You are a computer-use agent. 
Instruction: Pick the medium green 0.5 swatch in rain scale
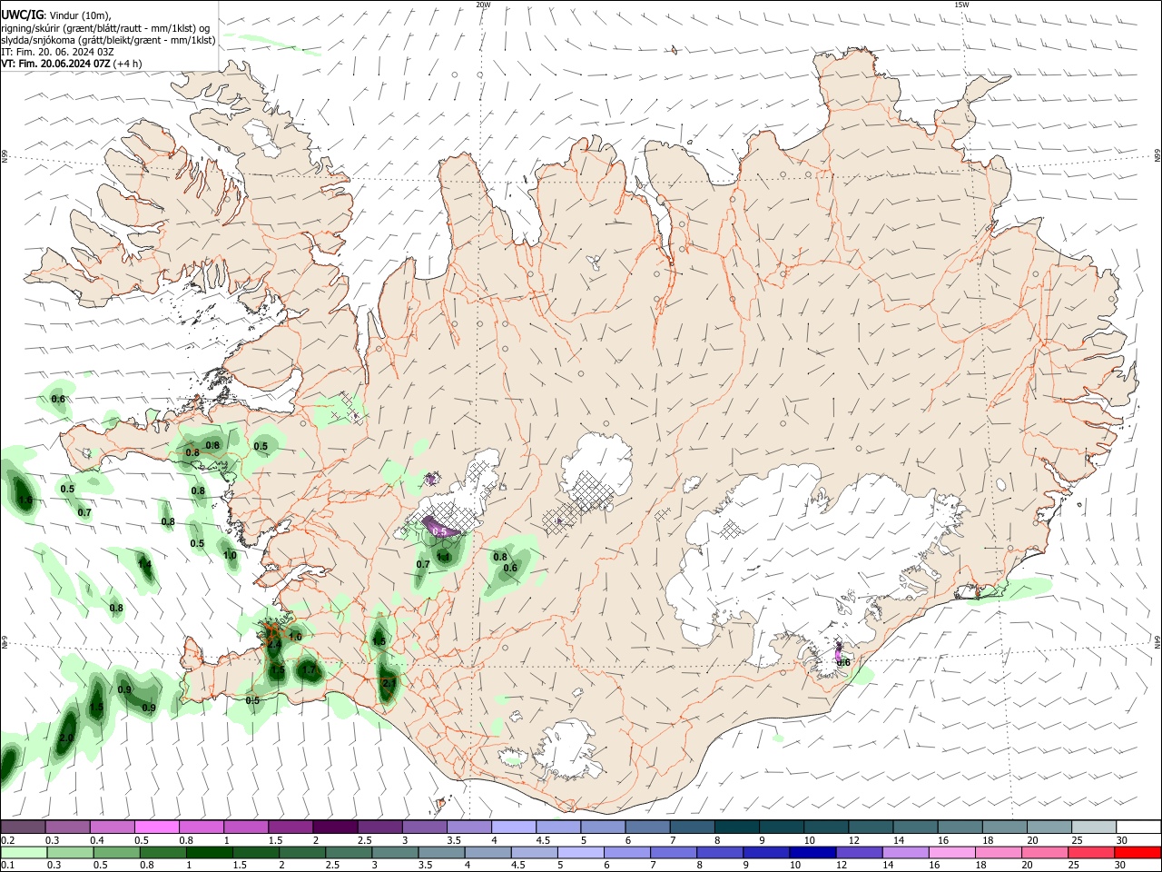(x=116, y=853)
